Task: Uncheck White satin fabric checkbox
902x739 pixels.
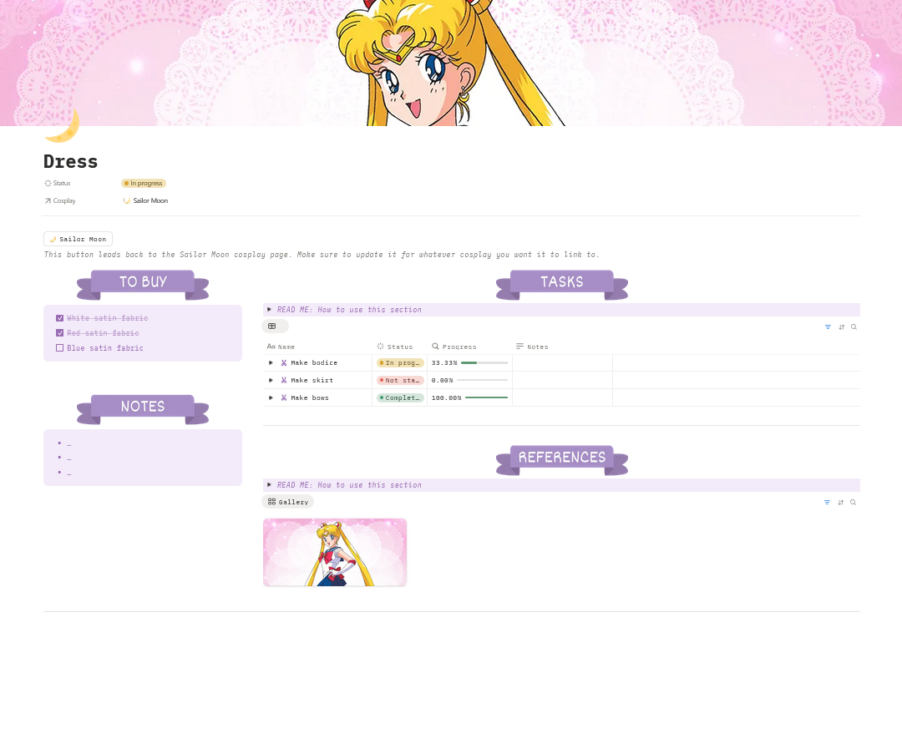Action: (60, 318)
